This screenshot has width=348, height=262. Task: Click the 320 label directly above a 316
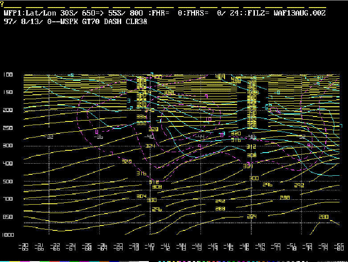236,133
